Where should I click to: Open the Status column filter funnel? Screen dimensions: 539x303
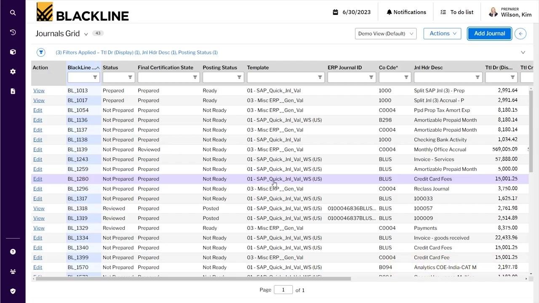tap(130, 77)
